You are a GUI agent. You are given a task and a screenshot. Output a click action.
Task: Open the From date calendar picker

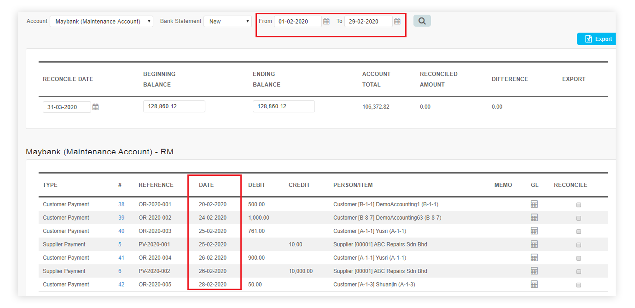326,21
